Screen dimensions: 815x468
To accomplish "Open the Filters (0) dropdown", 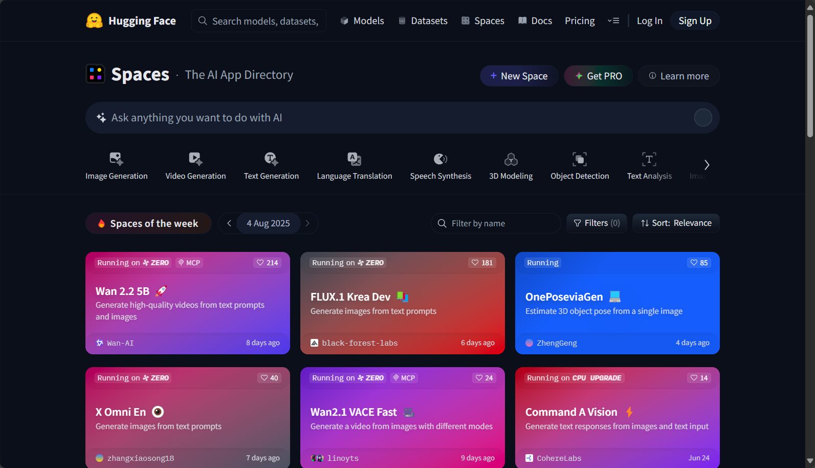I will (x=597, y=223).
